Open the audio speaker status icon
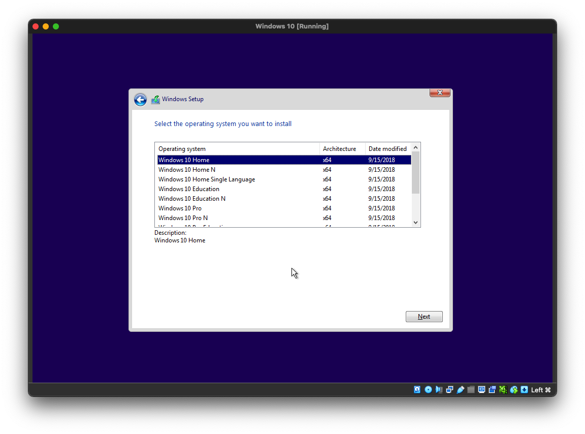This screenshot has height=434, width=585. pos(439,390)
